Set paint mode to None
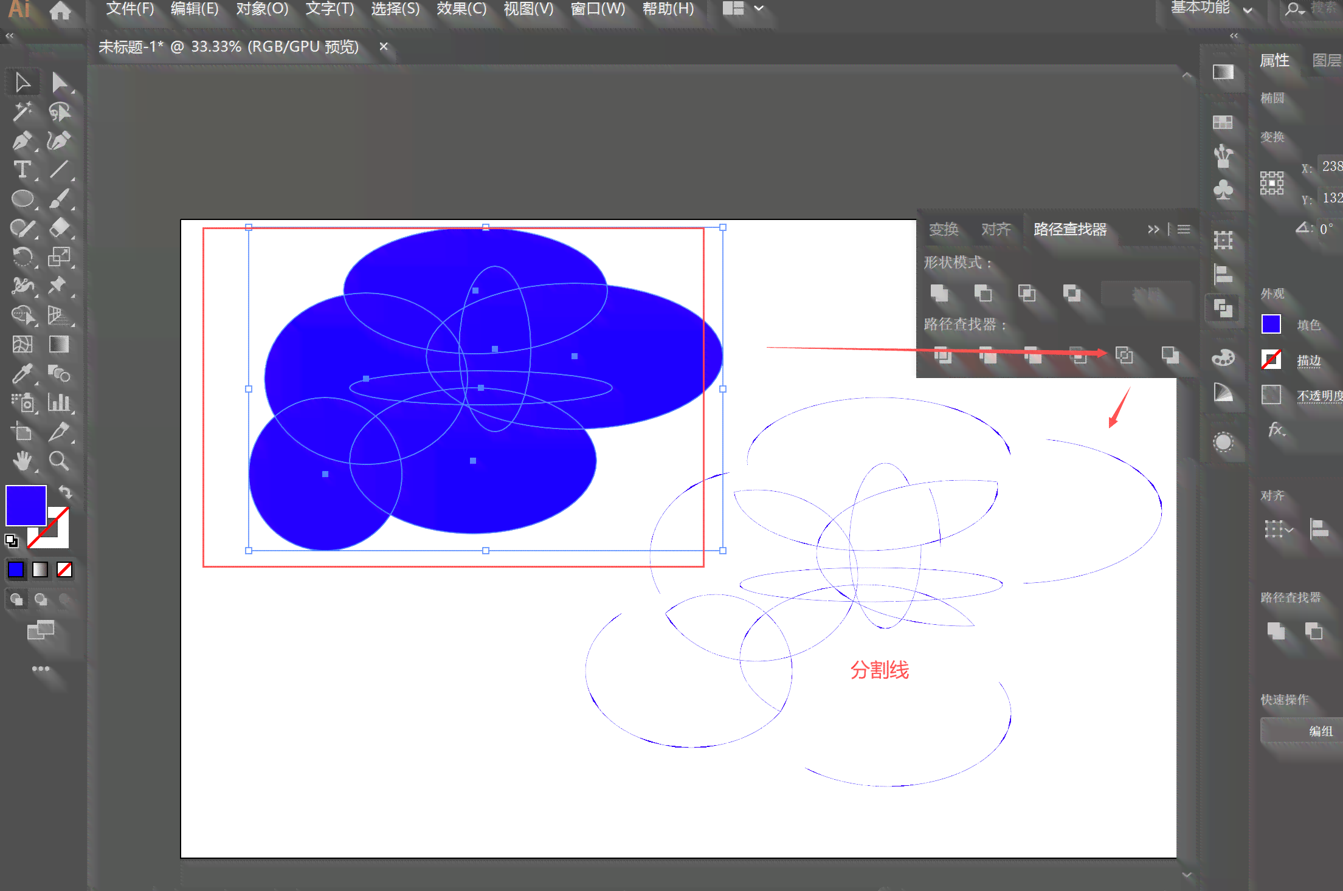This screenshot has width=1343, height=891. click(x=64, y=569)
